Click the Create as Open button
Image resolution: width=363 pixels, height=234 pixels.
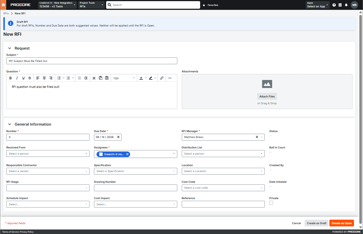click(x=342, y=223)
